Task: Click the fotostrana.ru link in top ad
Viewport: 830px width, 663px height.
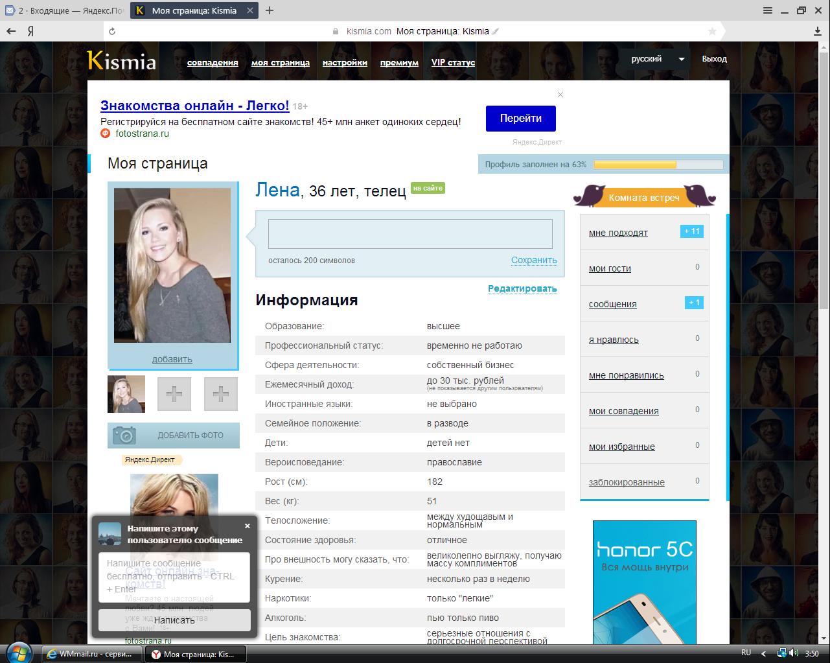Action: pyautogui.click(x=142, y=134)
